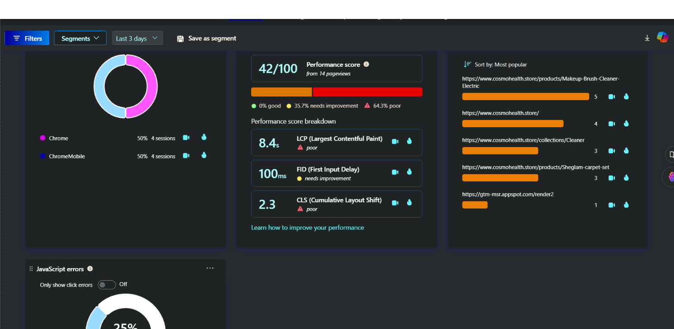Open heatmap for Makeup-Brush-Cleaner-Electric page

tap(626, 96)
